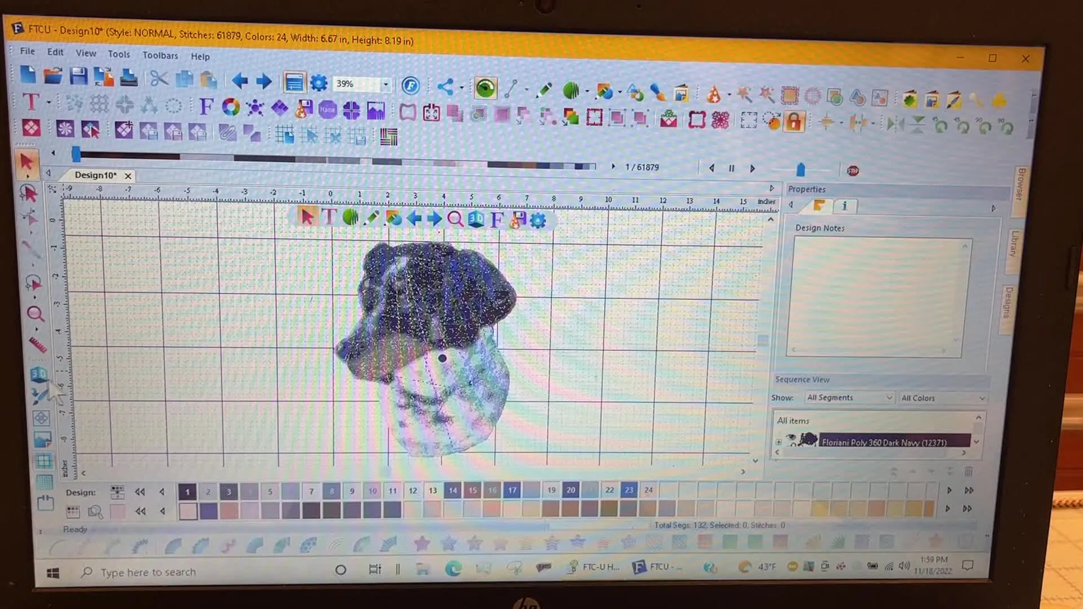The height and width of the screenshot is (609, 1083).
Task: Toggle the highlighted blue list panel button
Action: click(294, 82)
